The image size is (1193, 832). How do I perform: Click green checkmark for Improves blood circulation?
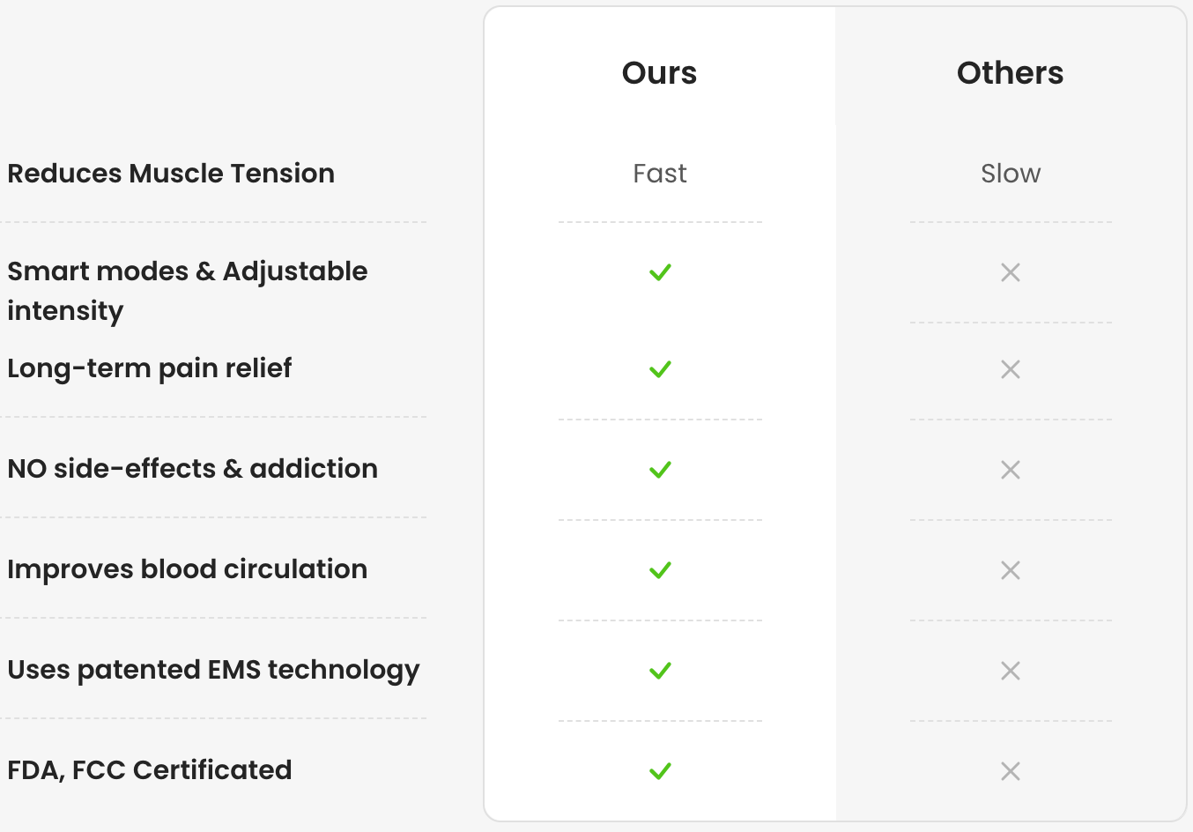tap(660, 570)
